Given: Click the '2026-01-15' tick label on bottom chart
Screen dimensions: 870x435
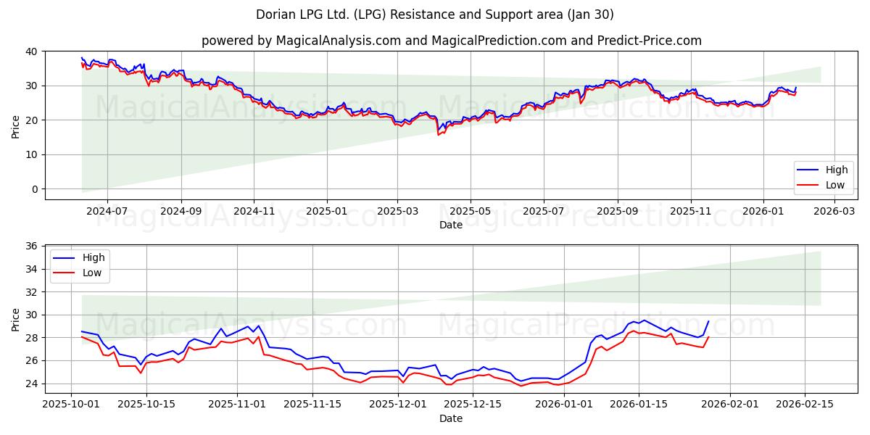Looking at the screenshot, I should pos(639,404).
